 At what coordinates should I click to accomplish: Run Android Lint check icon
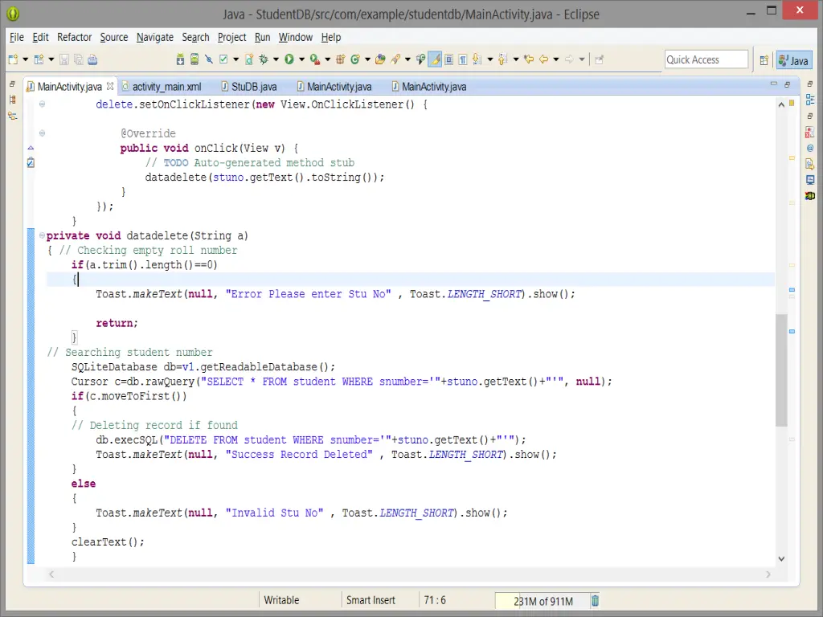click(223, 59)
